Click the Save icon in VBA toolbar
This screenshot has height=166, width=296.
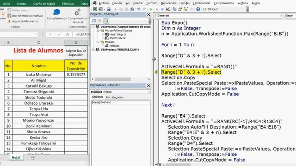[109, 9]
